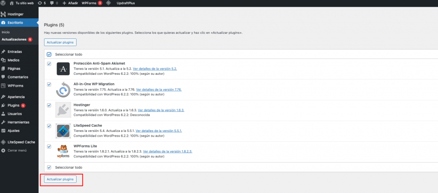This screenshot has width=438, height=193.
Task: Click the LiteSpeed Cache sidebar diamond icon
Action: click(3, 142)
